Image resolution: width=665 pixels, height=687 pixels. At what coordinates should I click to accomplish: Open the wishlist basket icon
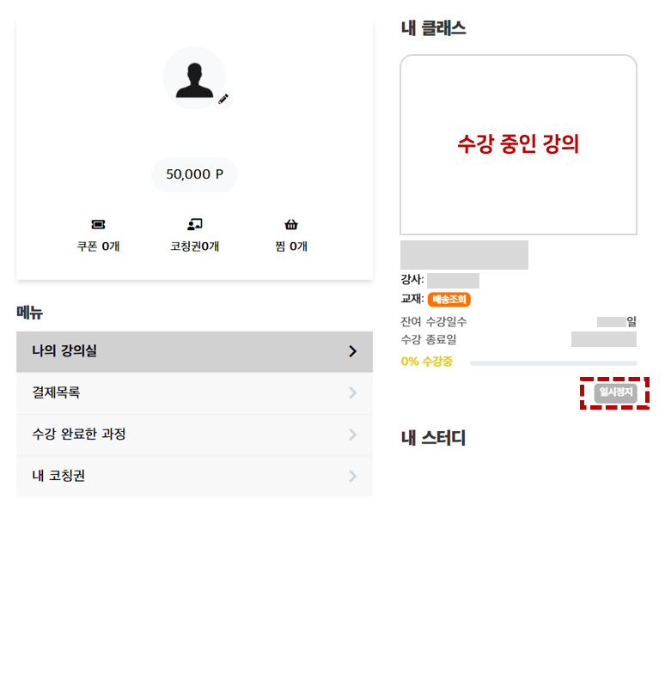tap(291, 224)
